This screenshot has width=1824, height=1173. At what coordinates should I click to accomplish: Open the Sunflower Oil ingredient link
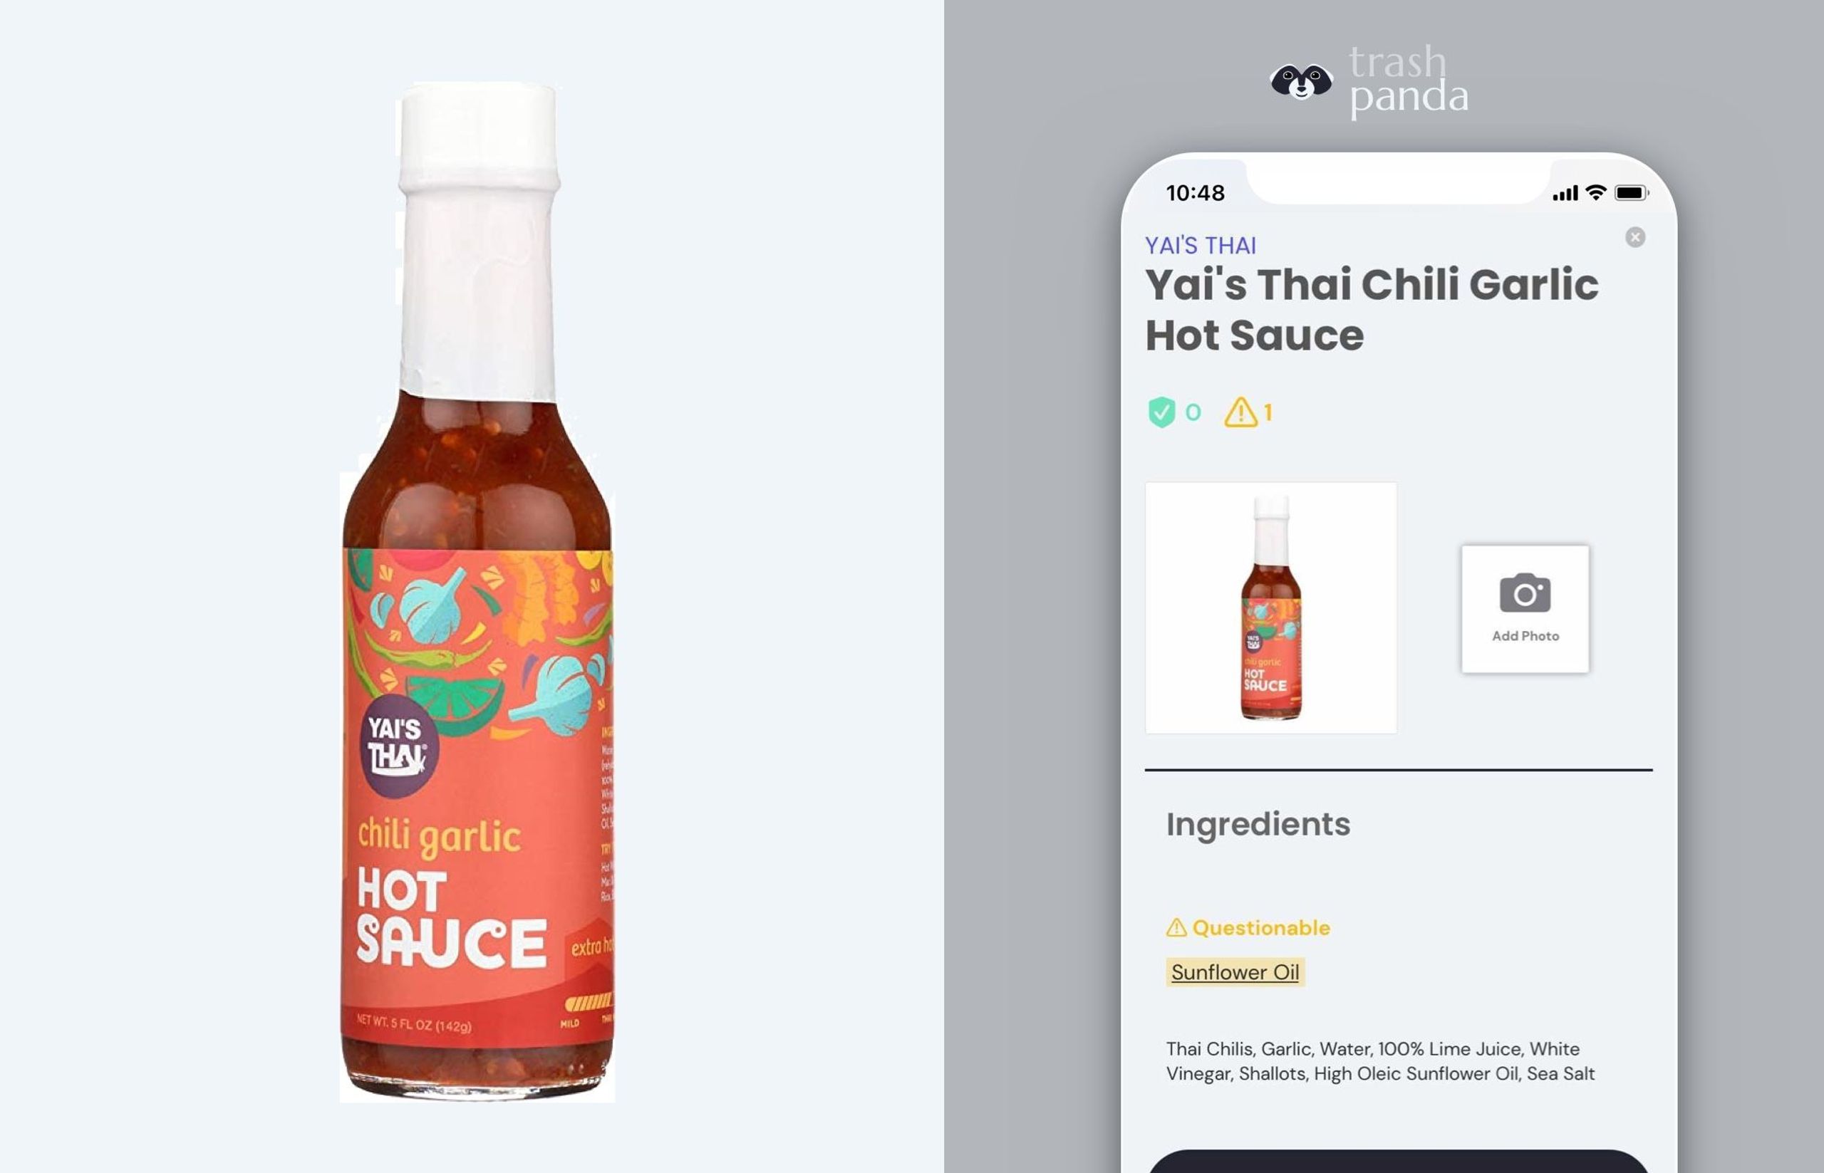click(1235, 972)
